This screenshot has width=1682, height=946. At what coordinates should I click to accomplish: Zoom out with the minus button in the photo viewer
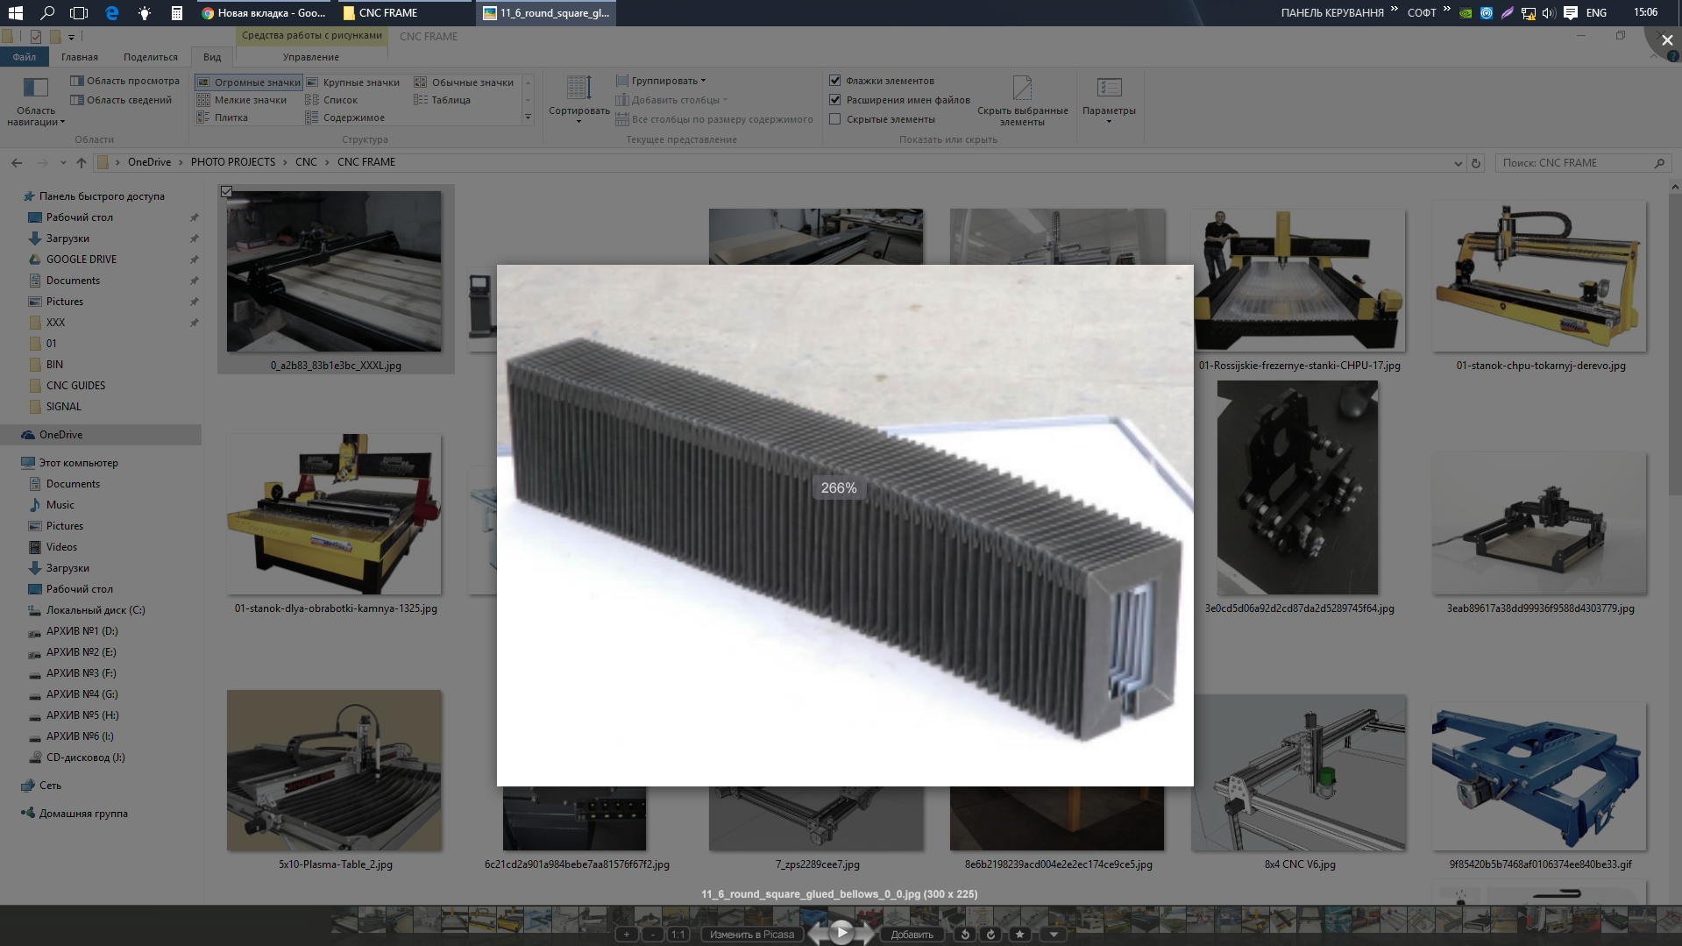point(653,935)
